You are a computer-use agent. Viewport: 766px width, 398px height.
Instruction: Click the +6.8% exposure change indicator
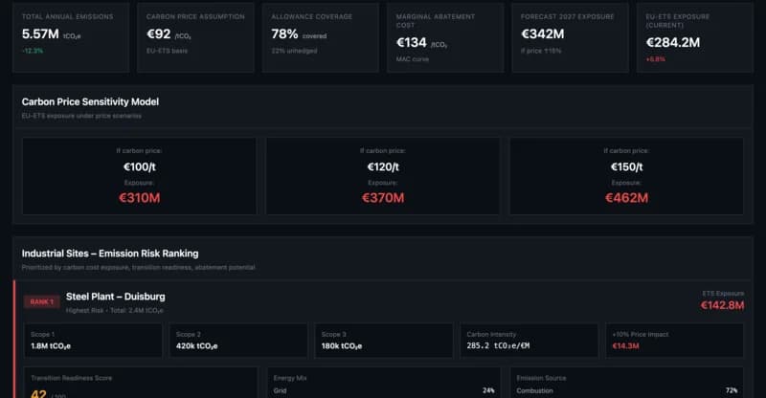point(656,59)
